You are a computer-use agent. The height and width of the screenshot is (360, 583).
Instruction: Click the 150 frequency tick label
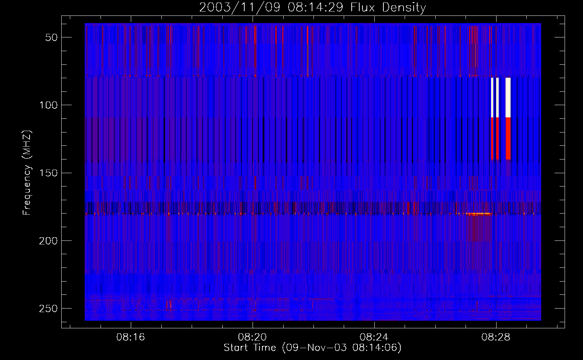pos(48,173)
